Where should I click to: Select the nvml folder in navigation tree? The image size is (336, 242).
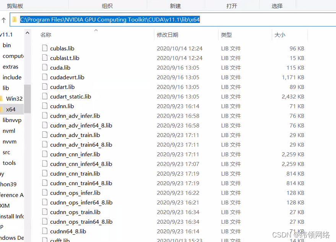9,131
